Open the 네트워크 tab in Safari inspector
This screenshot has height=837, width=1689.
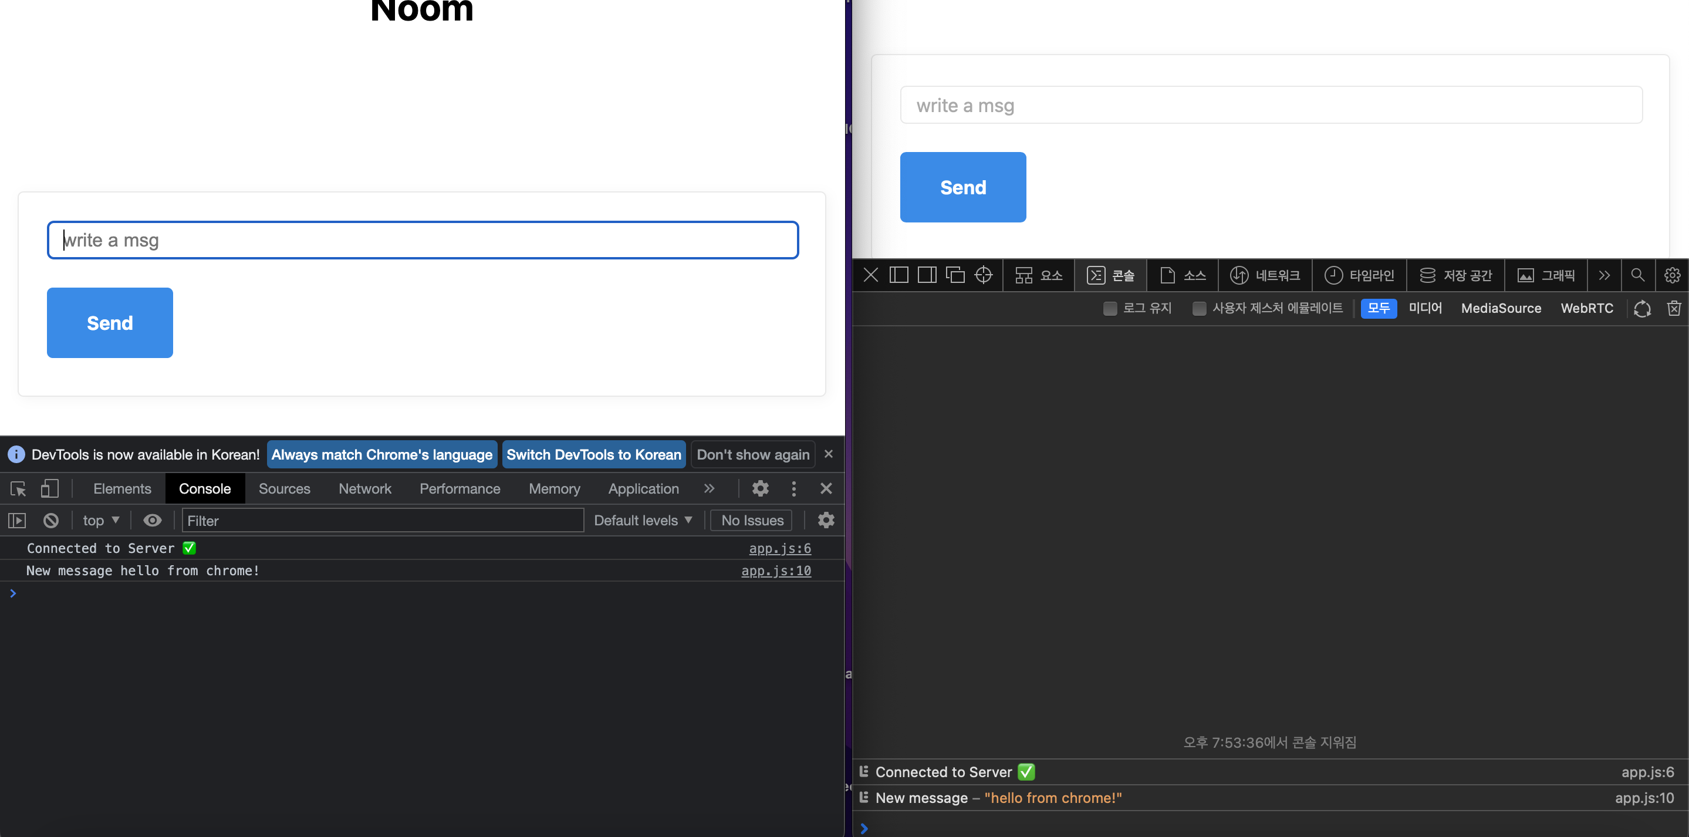(1265, 275)
